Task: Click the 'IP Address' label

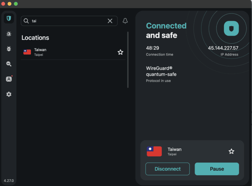Action: (229, 54)
